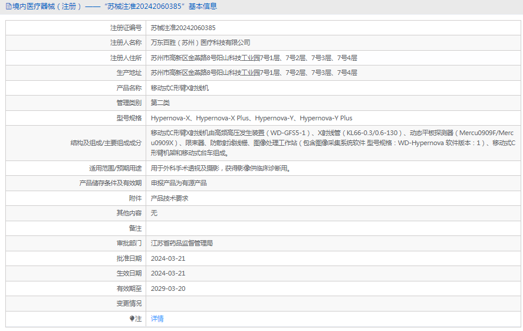Click the value 申报产品为有源产品
The width and height of the screenshot is (523, 331).
[x=179, y=183]
